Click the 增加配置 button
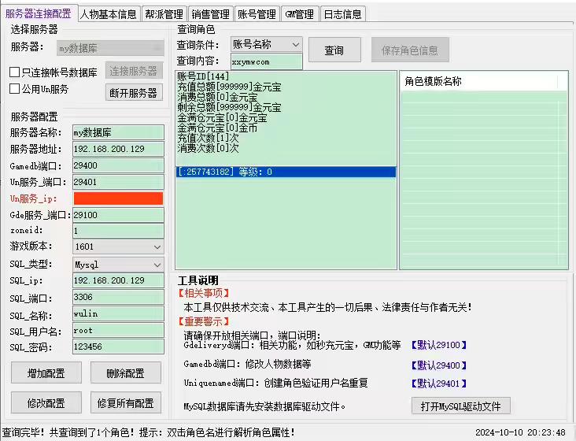The height and width of the screenshot is (441, 576). click(x=46, y=373)
